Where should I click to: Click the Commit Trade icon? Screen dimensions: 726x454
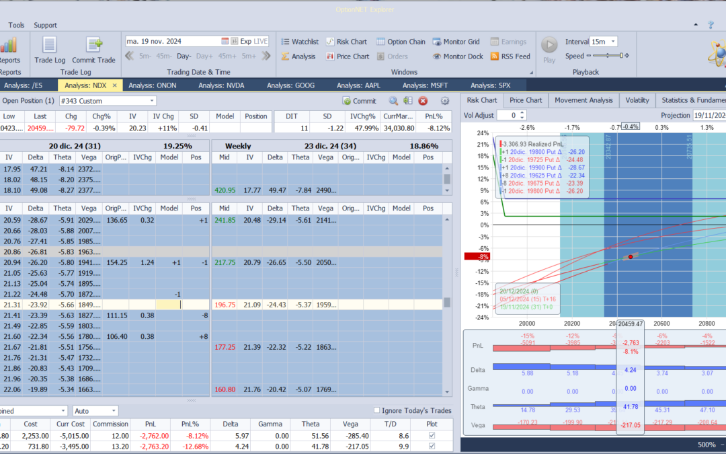(94, 44)
